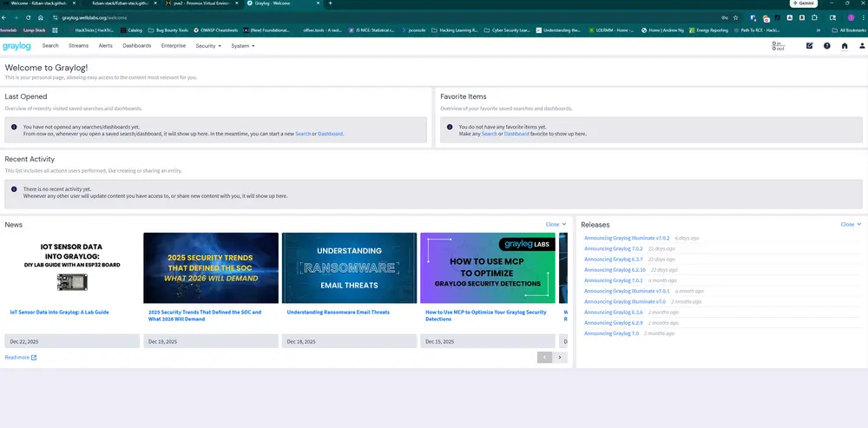Click the browser forward arrow
This screenshot has width=868, height=428.
point(16,17)
